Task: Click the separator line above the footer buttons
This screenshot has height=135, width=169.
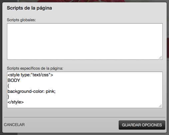Action: click(85, 117)
